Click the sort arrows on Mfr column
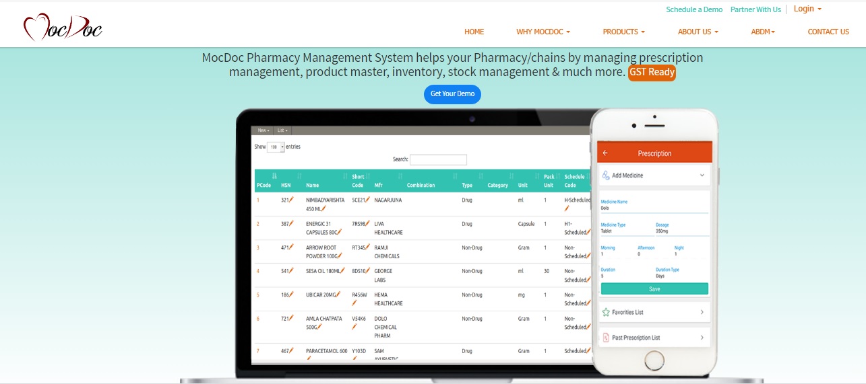 [401, 177]
